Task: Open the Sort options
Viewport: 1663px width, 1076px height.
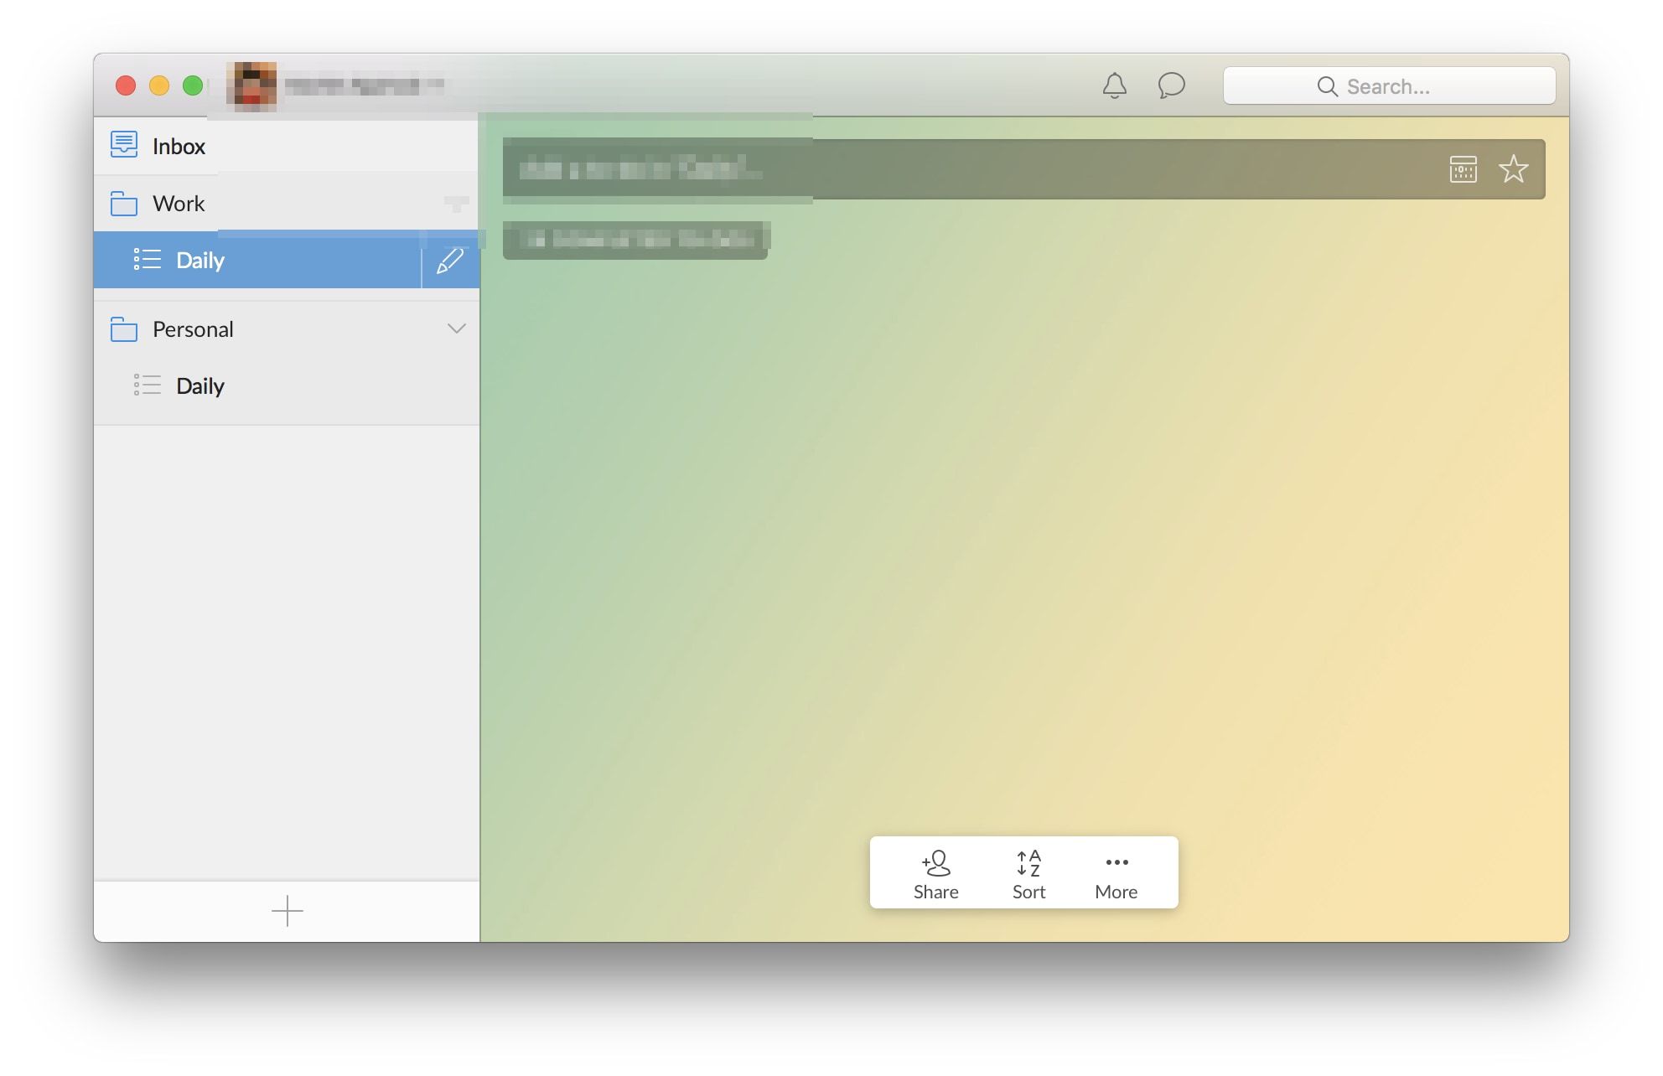Action: point(1028,873)
